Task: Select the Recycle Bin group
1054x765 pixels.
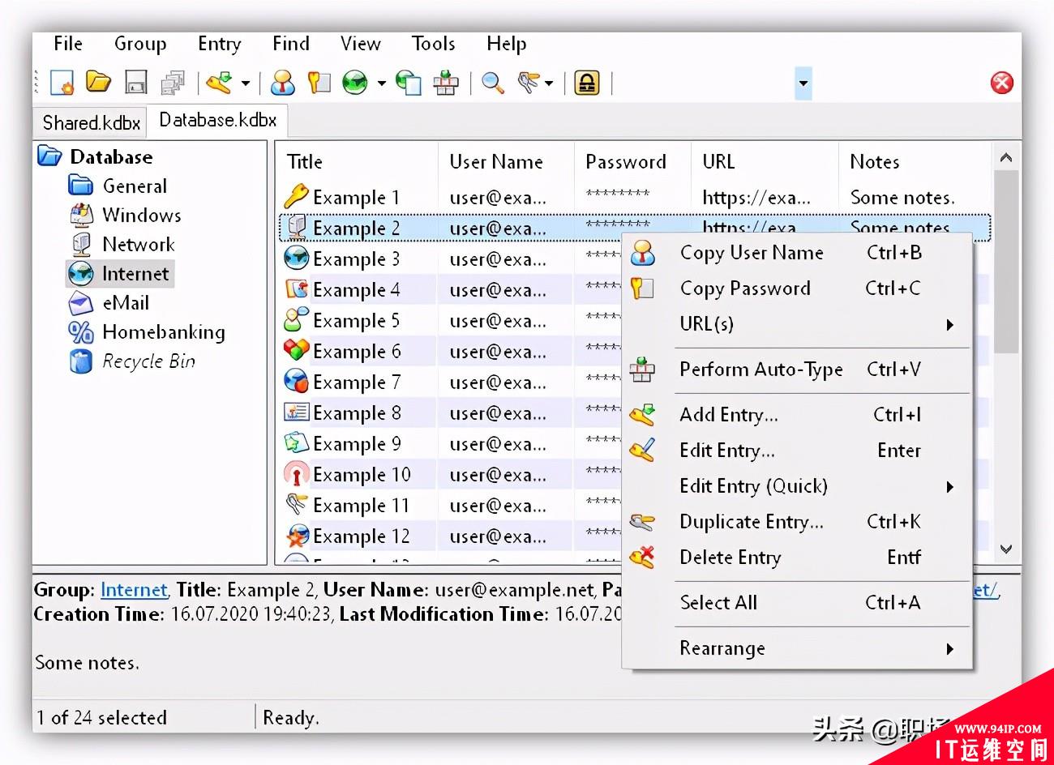Action: click(148, 361)
